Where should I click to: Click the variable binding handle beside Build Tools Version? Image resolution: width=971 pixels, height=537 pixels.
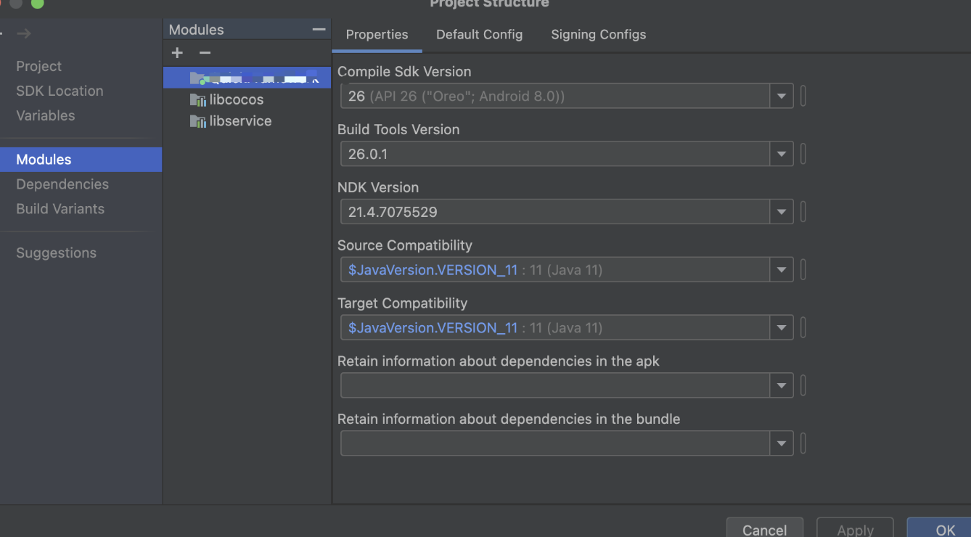803,154
